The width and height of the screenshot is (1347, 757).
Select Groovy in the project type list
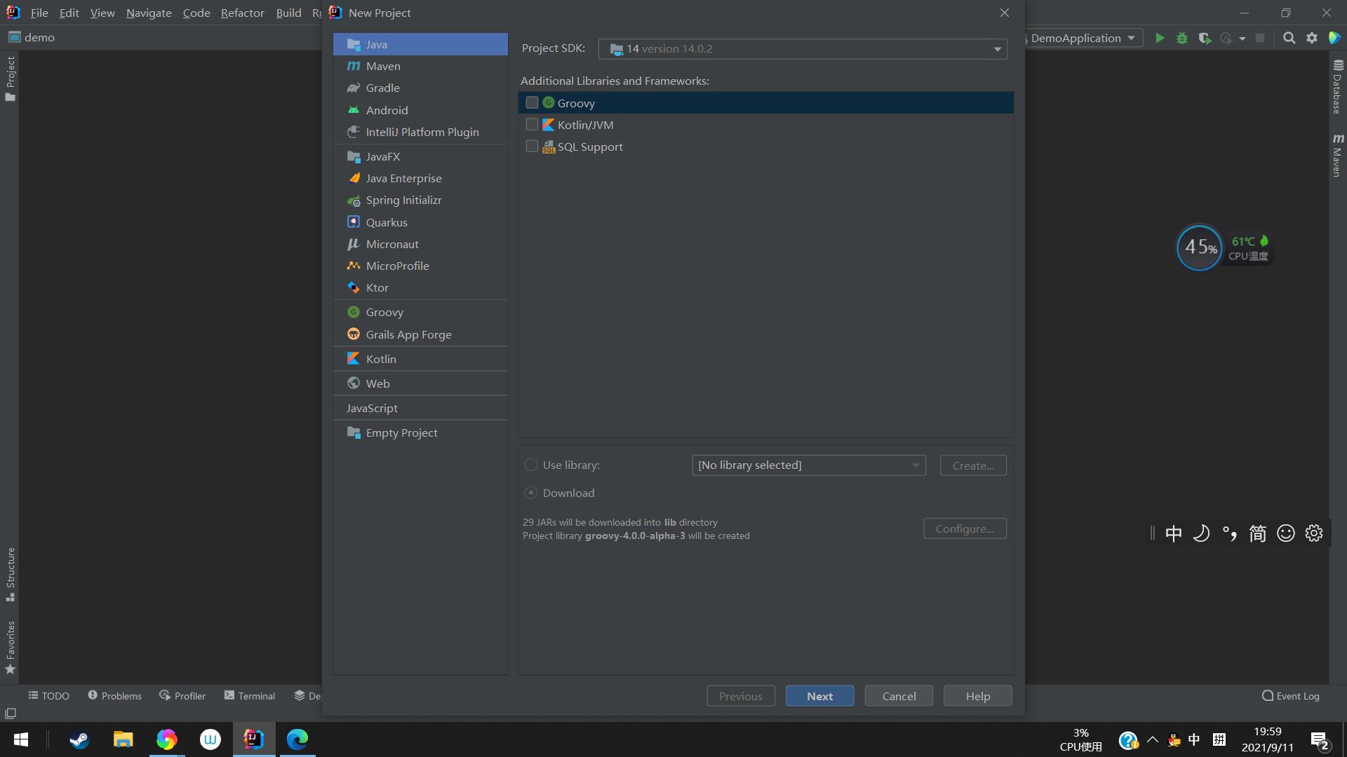420,312
